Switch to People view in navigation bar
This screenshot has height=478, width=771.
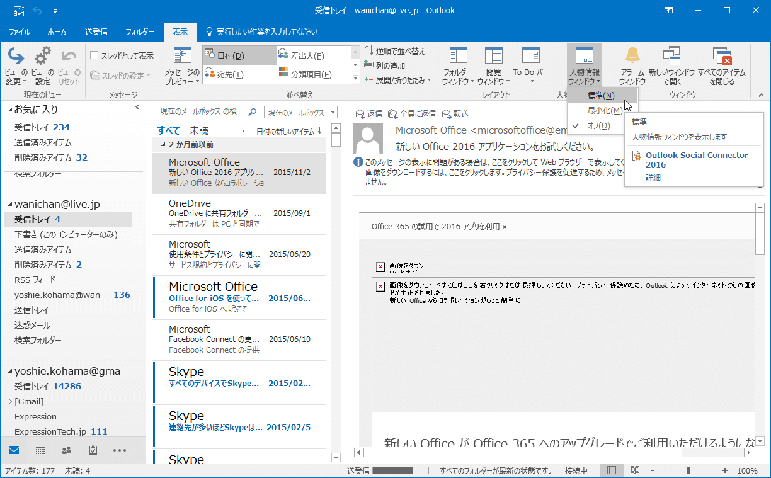[66, 450]
